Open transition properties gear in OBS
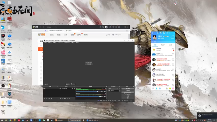The height and width of the screenshot is (122, 217). coord(119,89)
